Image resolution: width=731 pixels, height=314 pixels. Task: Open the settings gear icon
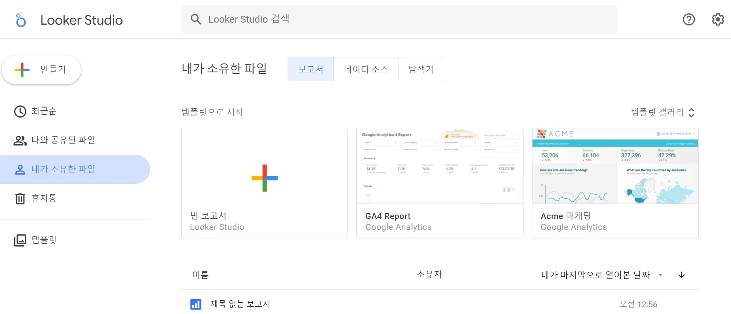point(718,19)
